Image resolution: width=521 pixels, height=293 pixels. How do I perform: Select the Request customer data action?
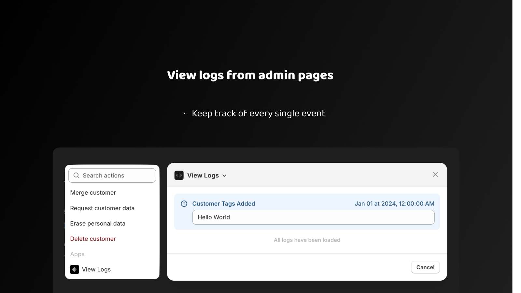click(x=102, y=208)
